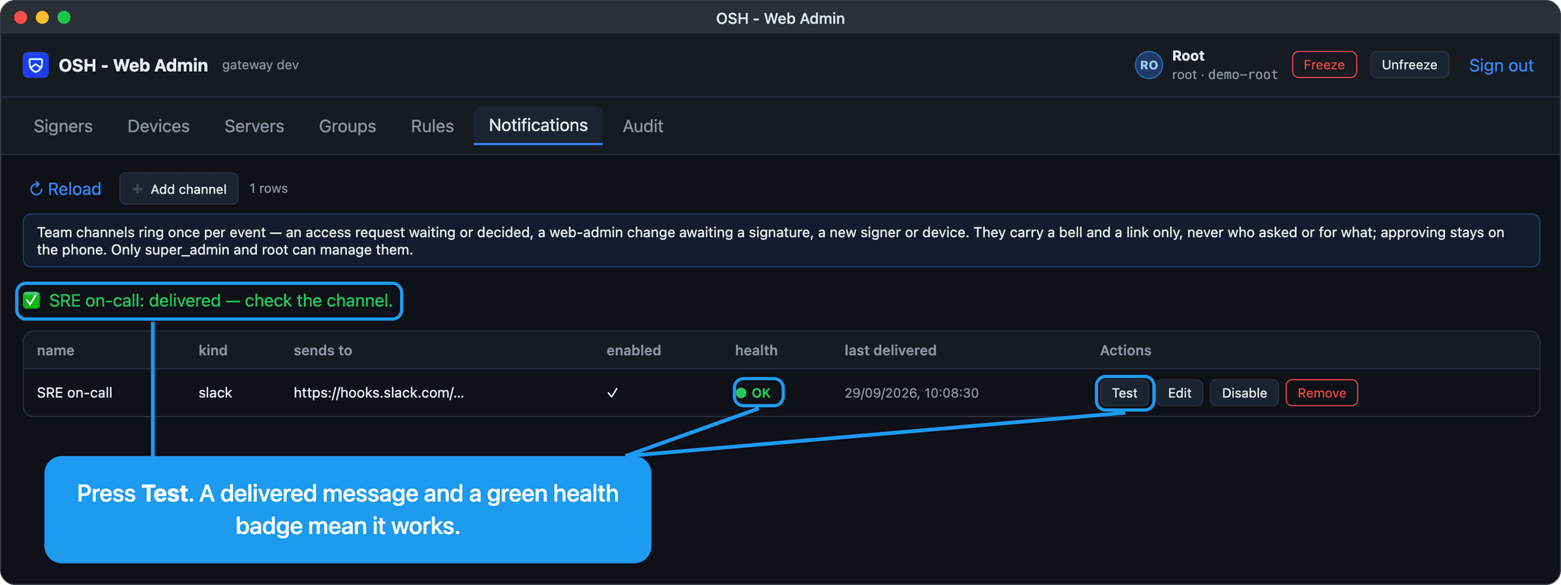Freeze the gateway with Freeze button
The image size is (1561, 585).
pyautogui.click(x=1324, y=65)
